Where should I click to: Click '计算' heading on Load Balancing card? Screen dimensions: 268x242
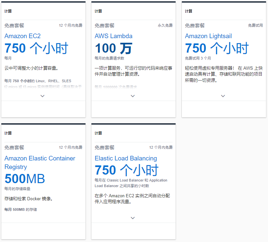click(98, 133)
